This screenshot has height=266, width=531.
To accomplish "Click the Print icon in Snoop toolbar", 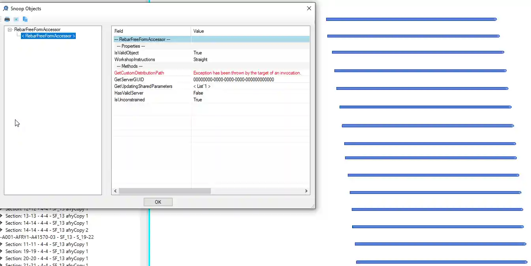I will click(x=7, y=19).
